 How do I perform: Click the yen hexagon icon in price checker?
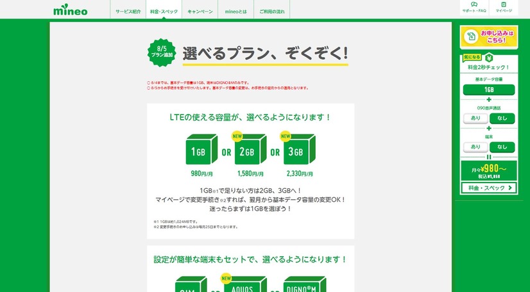pos(489,58)
